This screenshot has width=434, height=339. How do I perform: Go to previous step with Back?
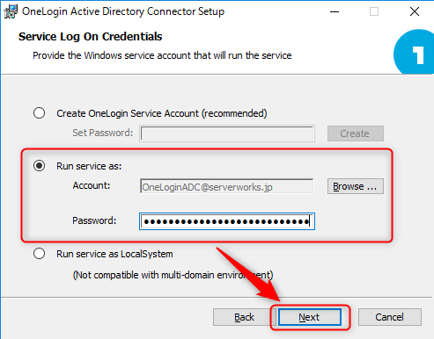coord(244,317)
